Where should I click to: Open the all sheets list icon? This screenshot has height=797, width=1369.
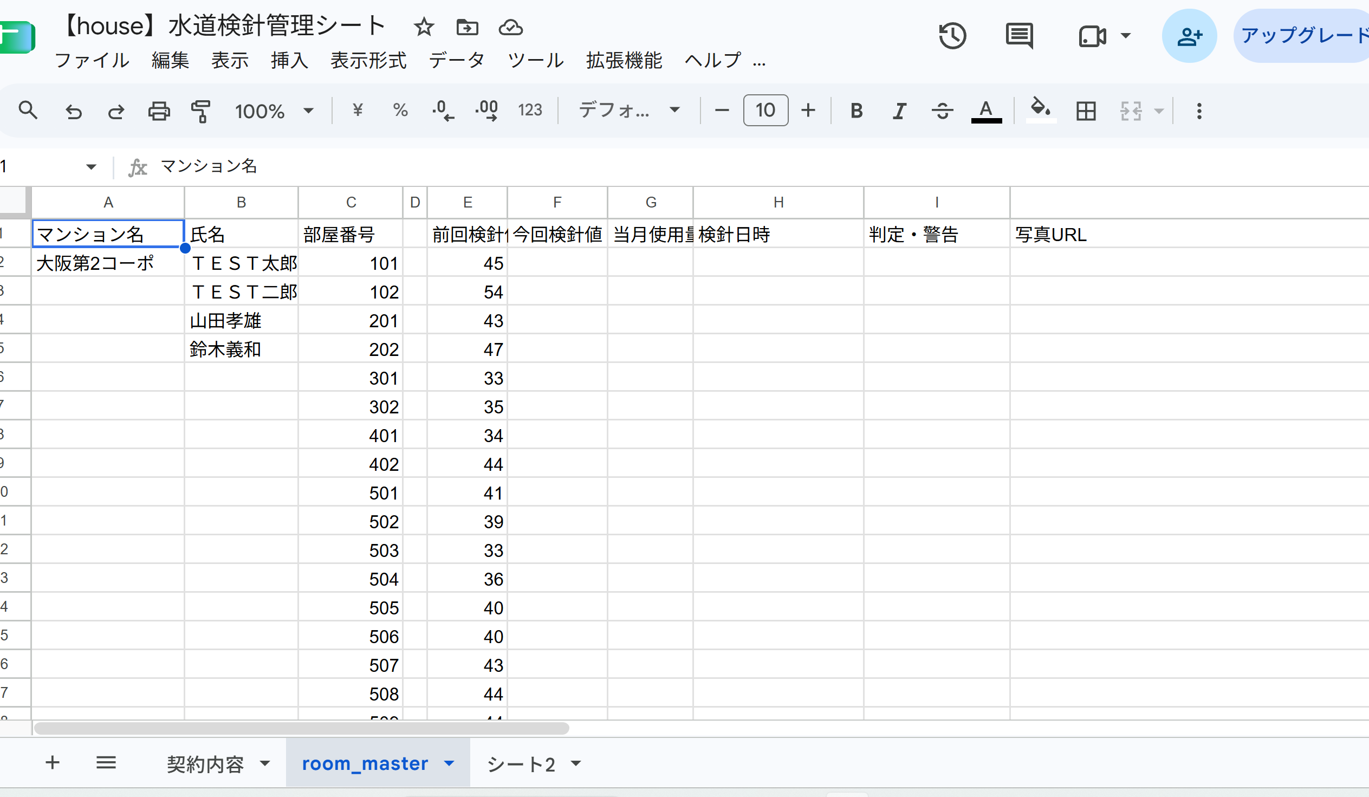pyautogui.click(x=106, y=763)
